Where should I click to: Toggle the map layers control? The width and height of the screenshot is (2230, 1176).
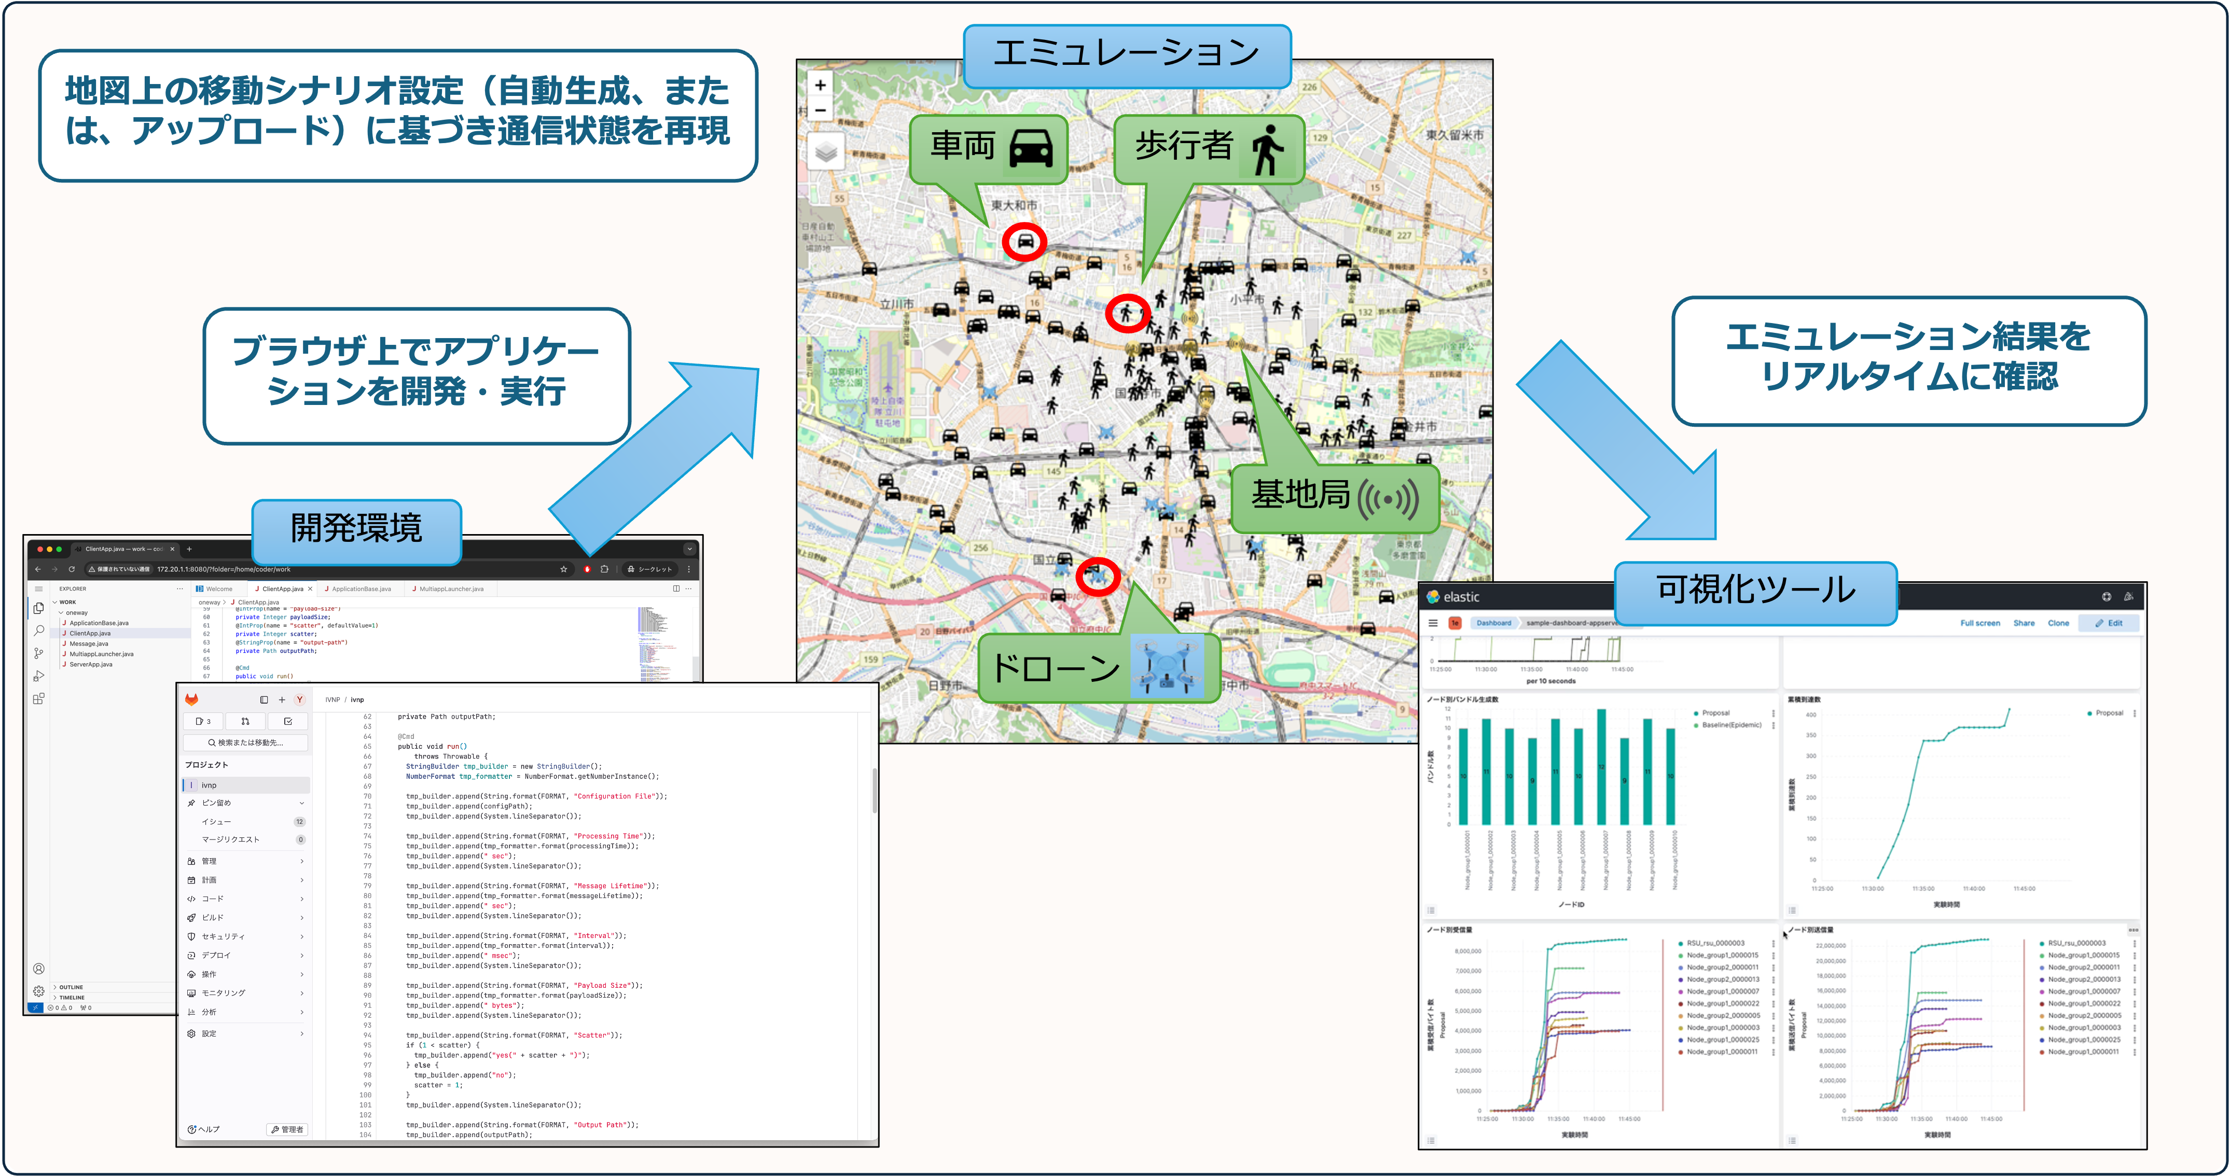[826, 152]
